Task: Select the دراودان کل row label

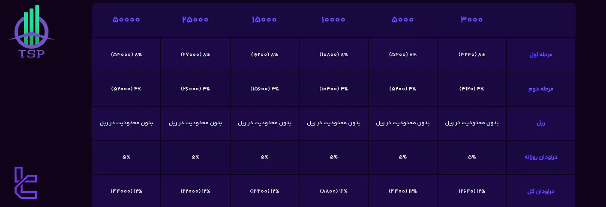Action: coord(541,191)
